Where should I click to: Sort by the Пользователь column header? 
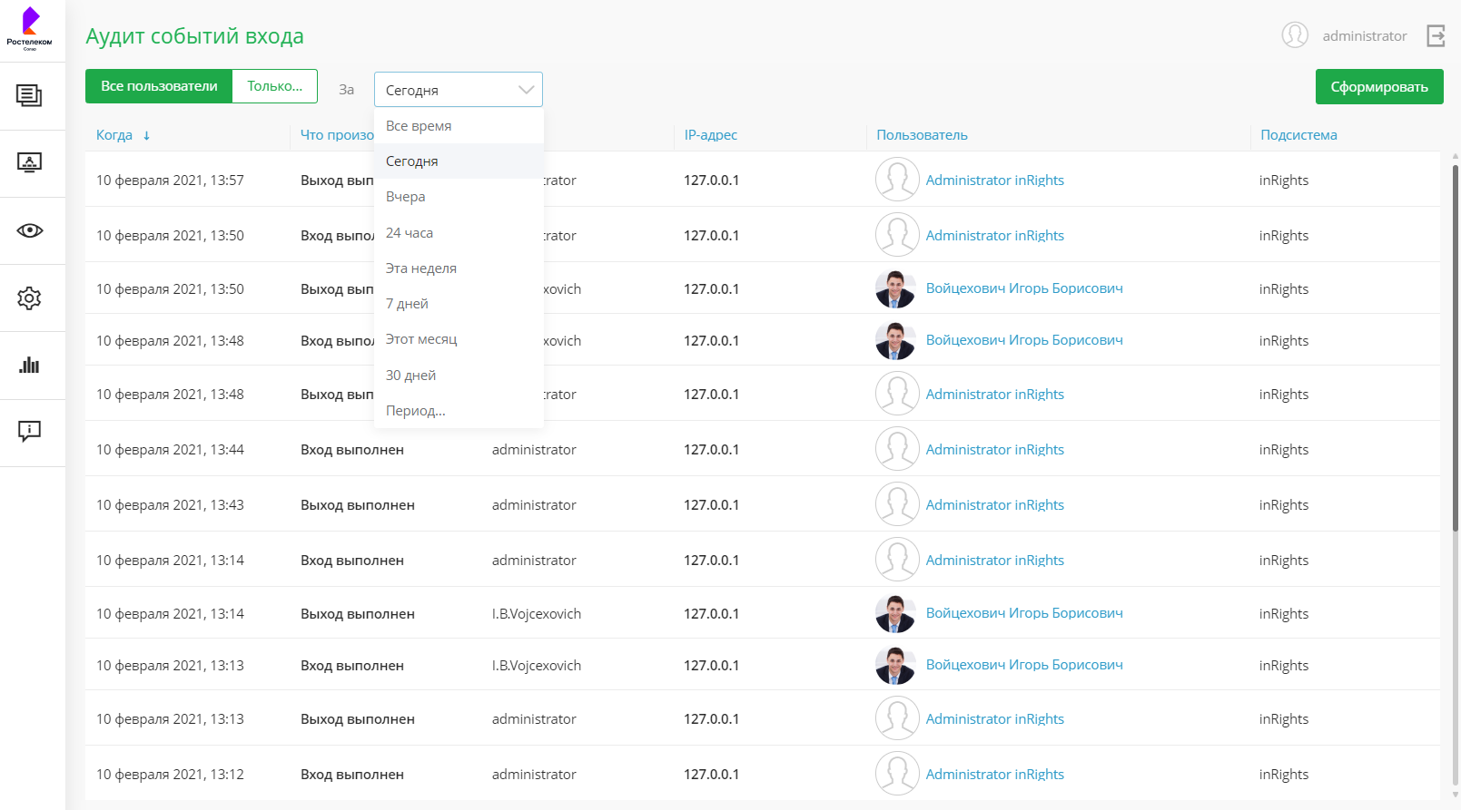(922, 135)
